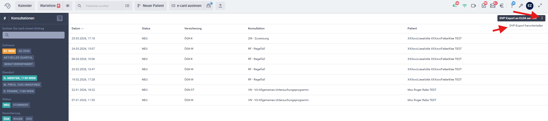Sort by the Datum column chevron
This screenshot has height=121, width=548.
83,29
